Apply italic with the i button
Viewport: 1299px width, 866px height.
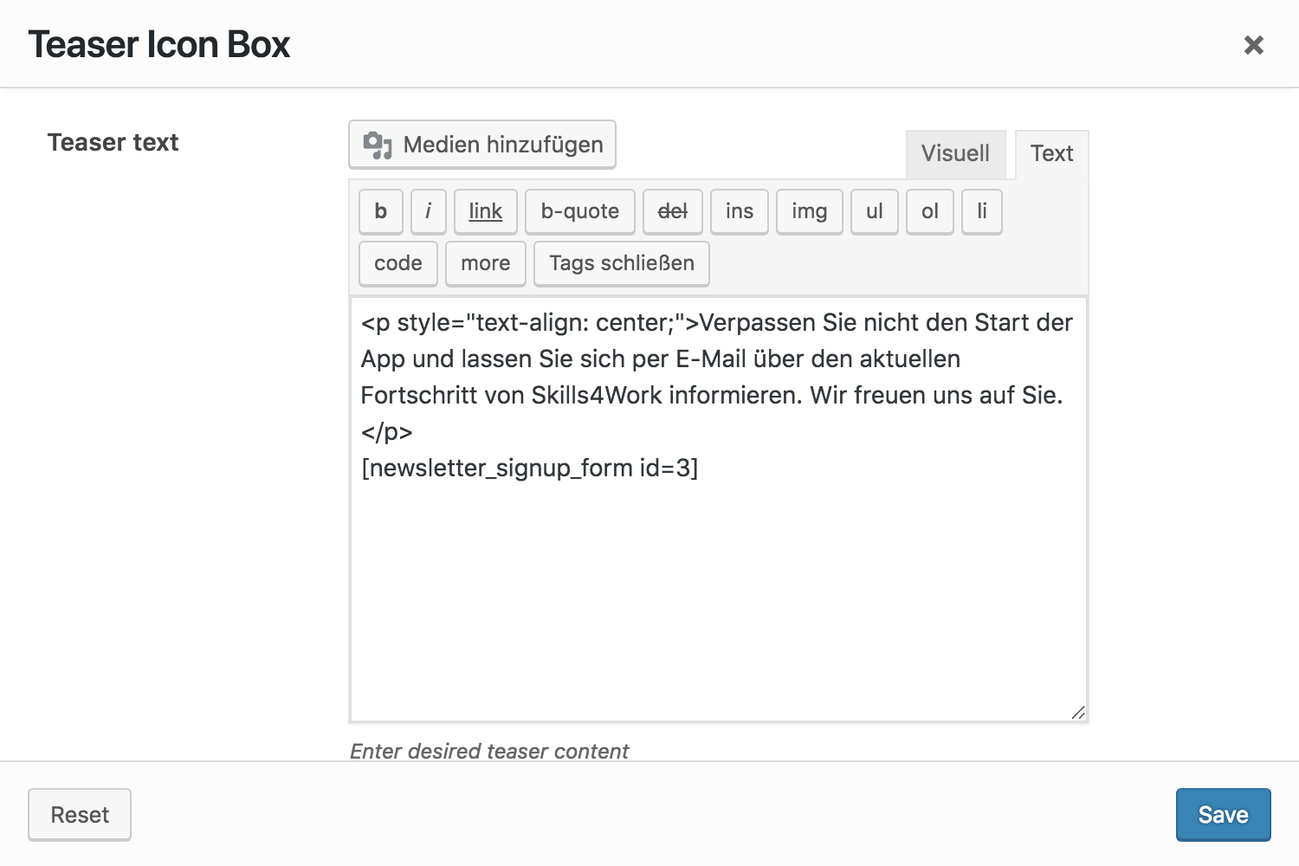[428, 211]
